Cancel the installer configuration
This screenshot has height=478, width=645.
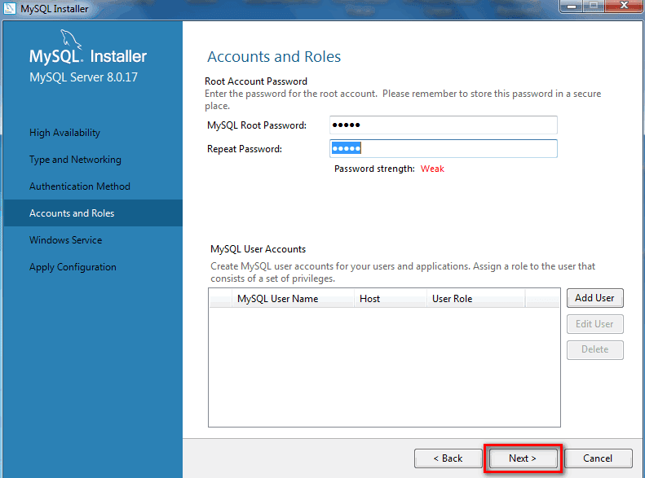tap(598, 458)
